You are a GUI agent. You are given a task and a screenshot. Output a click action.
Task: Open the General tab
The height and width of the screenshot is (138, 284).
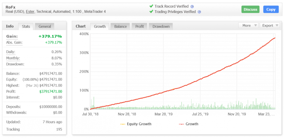pos(44,26)
